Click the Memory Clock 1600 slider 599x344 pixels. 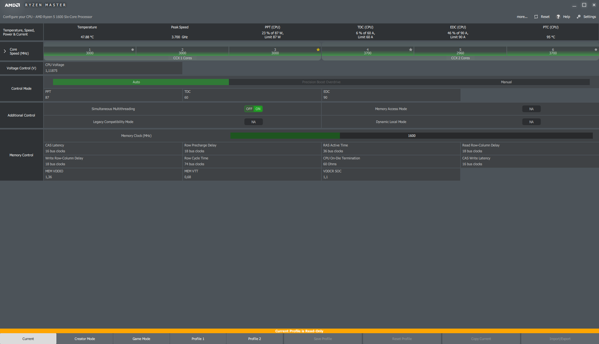[x=411, y=136]
